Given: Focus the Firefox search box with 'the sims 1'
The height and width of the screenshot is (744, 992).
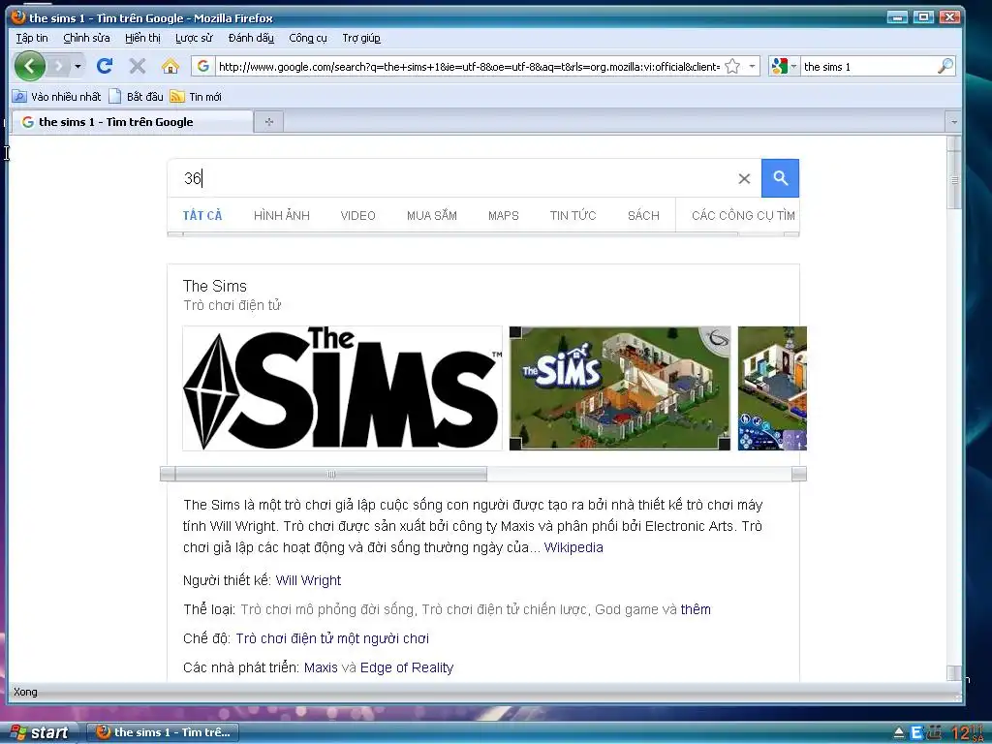Looking at the screenshot, I should pyautogui.click(x=868, y=67).
